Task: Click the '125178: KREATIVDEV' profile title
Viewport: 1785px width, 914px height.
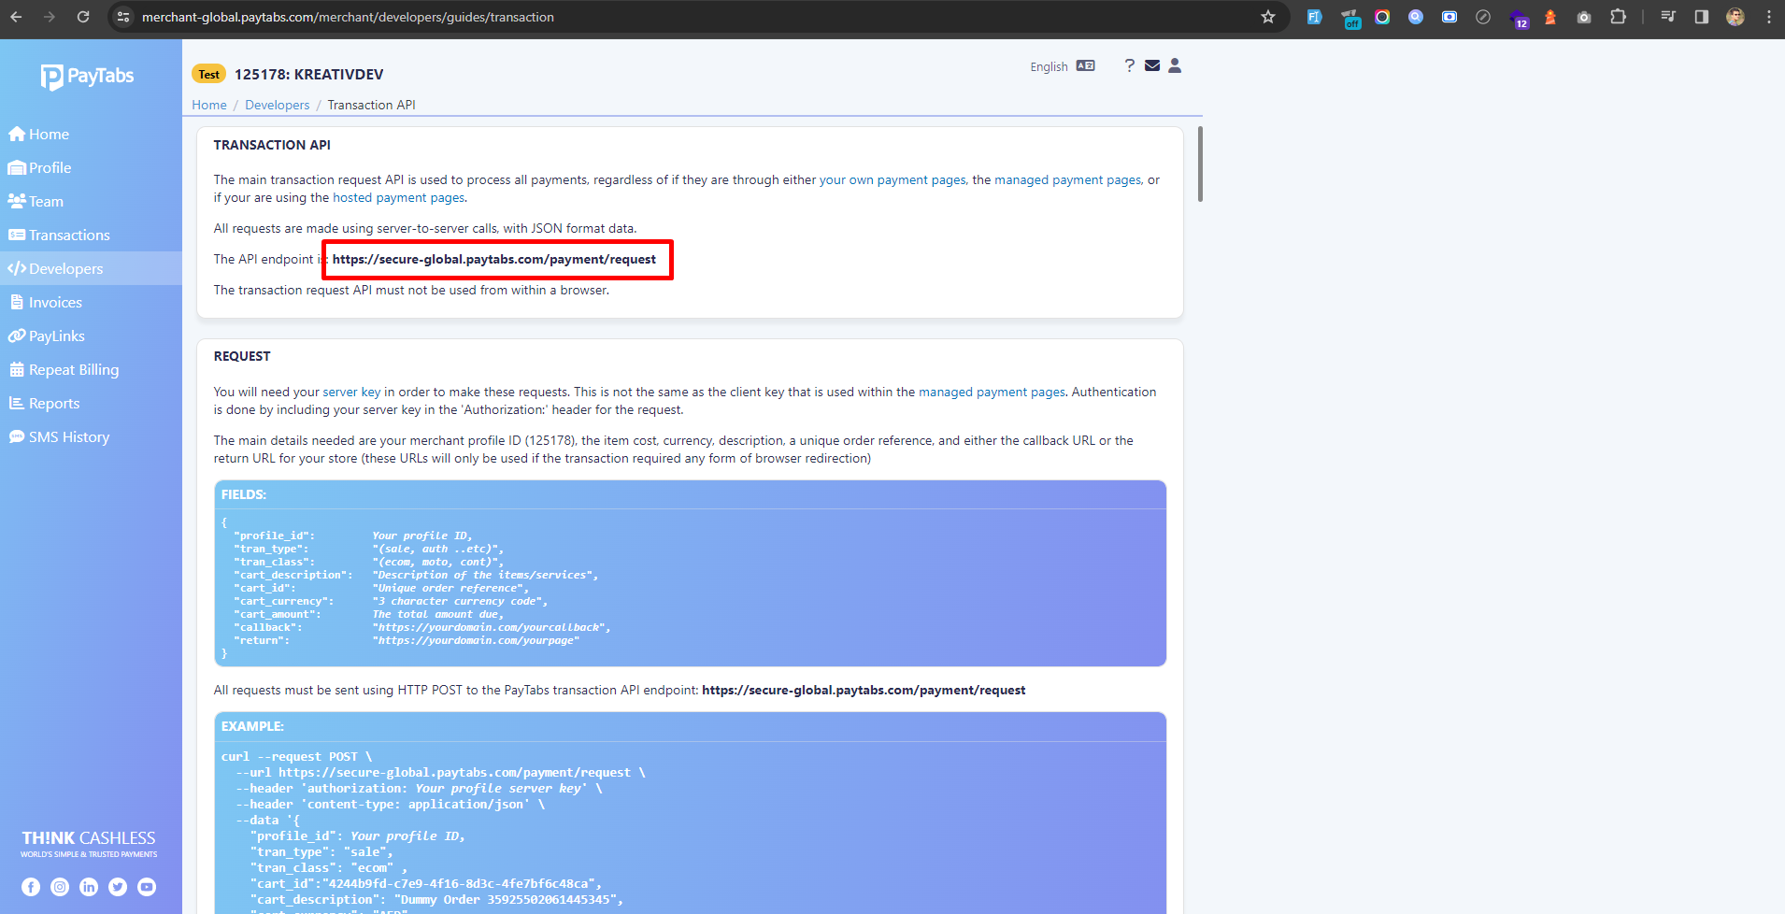Action: point(308,74)
